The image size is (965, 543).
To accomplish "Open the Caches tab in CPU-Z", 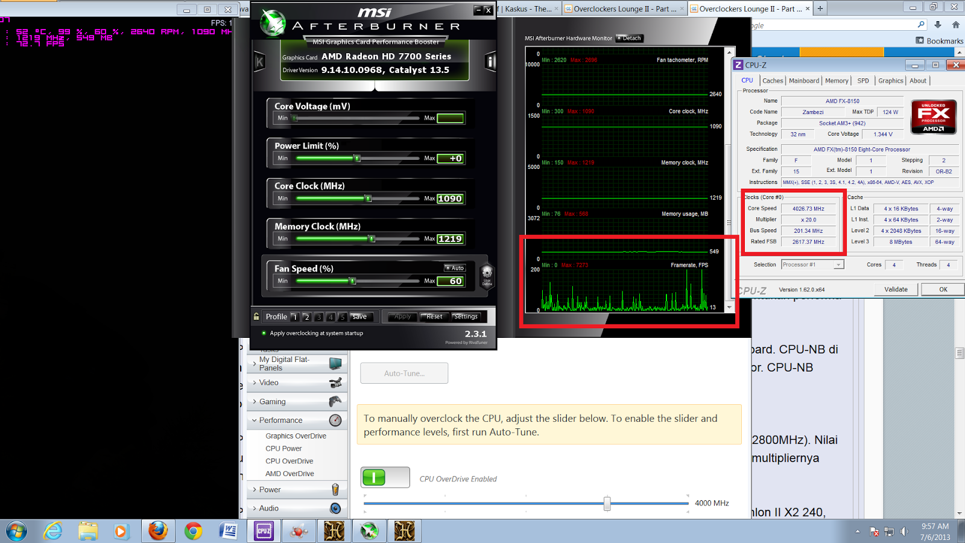I will (x=773, y=80).
